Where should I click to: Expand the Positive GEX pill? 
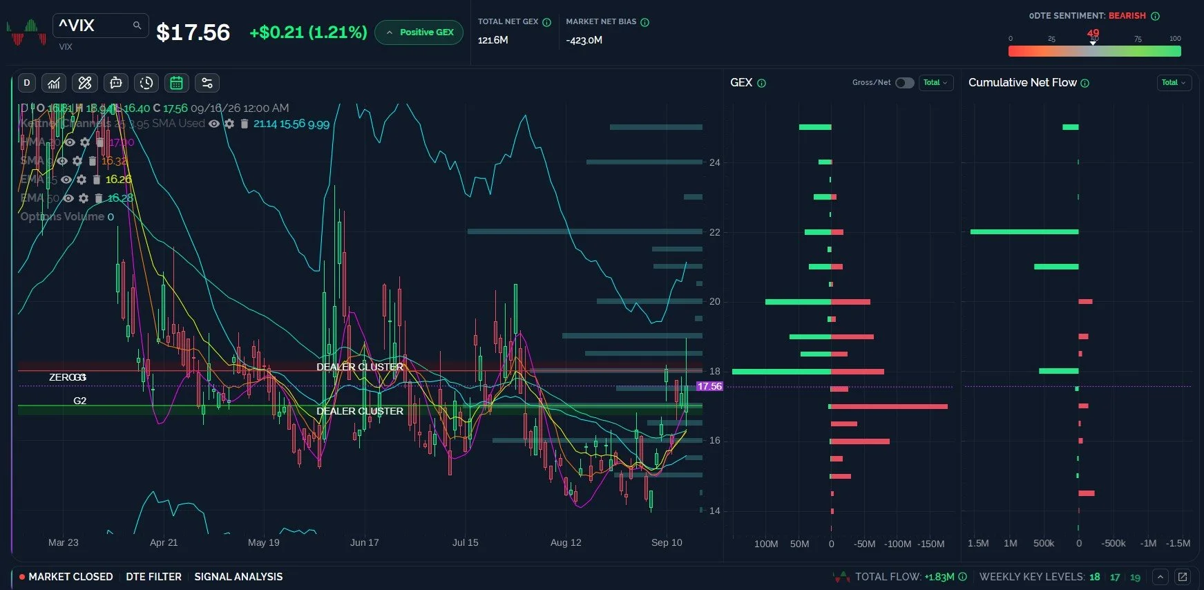[419, 32]
